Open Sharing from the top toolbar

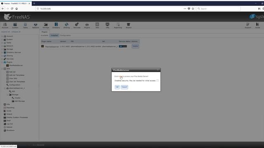(66, 25)
